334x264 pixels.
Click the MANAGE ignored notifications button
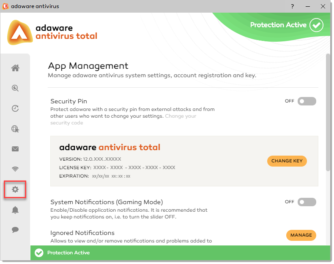[301, 235]
